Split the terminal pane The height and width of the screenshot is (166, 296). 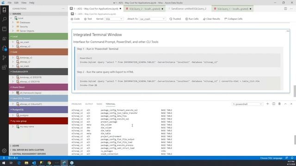tap(273, 104)
